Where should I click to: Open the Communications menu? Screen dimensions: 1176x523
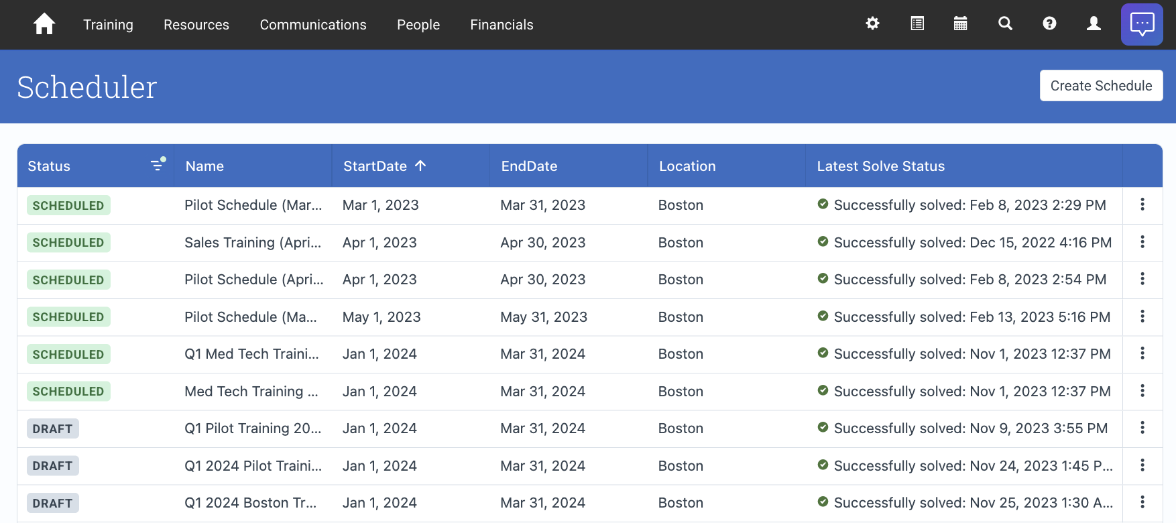[x=313, y=25]
